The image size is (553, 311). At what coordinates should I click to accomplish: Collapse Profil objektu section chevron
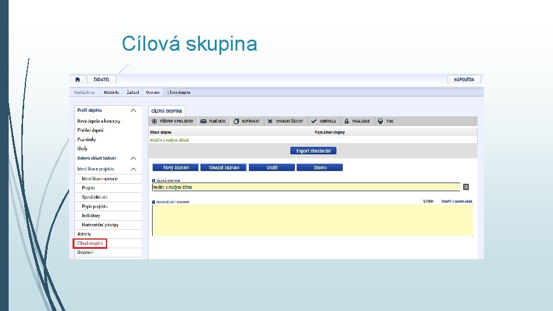pyautogui.click(x=133, y=111)
